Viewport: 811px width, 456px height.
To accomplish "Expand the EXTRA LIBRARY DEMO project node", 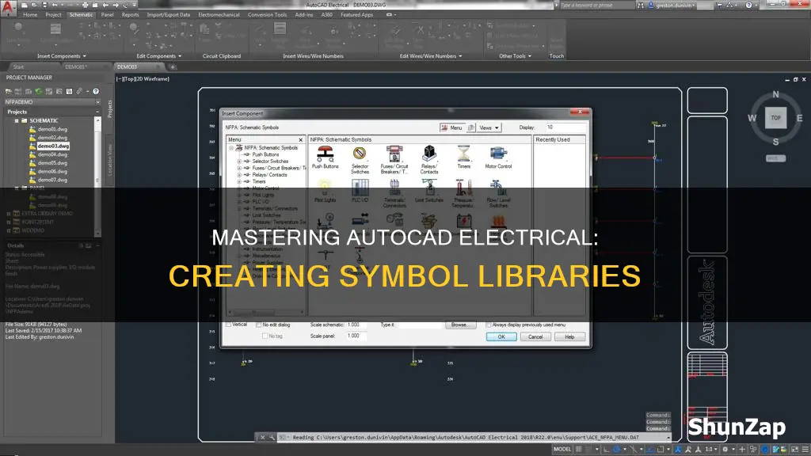I will [9, 214].
